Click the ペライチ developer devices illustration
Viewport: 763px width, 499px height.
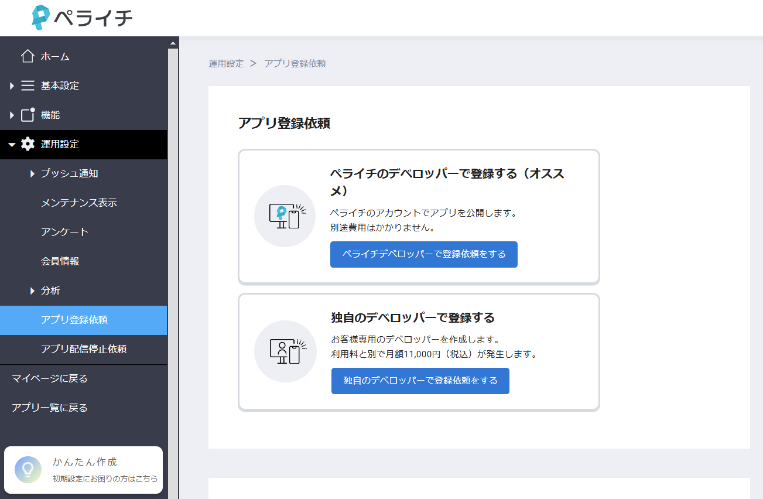(x=285, y=216)
